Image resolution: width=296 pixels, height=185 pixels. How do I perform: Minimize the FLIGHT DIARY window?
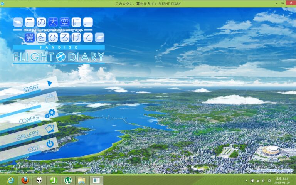point(276,3)
